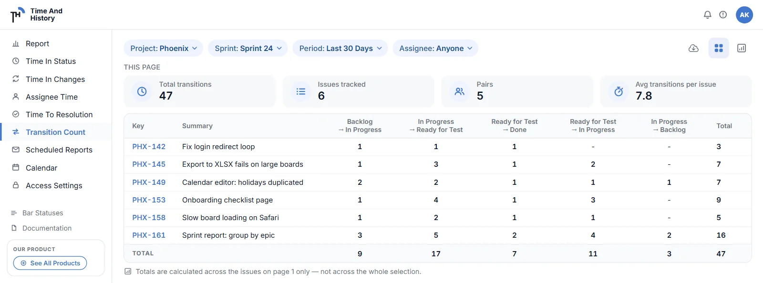The width and height of the screenshot is (763, 283).
Task: Select Transition Count menu item
Action: tap(55, 132)
